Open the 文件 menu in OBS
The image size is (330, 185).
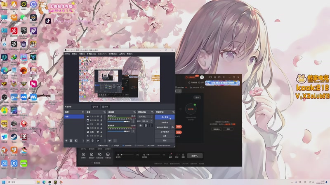tap(67, 54)
